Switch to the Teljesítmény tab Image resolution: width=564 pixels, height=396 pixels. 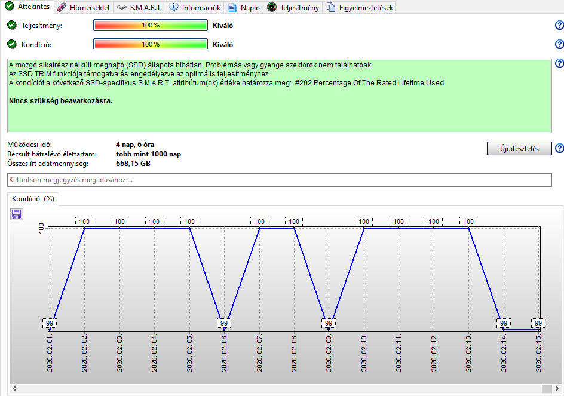293,8
